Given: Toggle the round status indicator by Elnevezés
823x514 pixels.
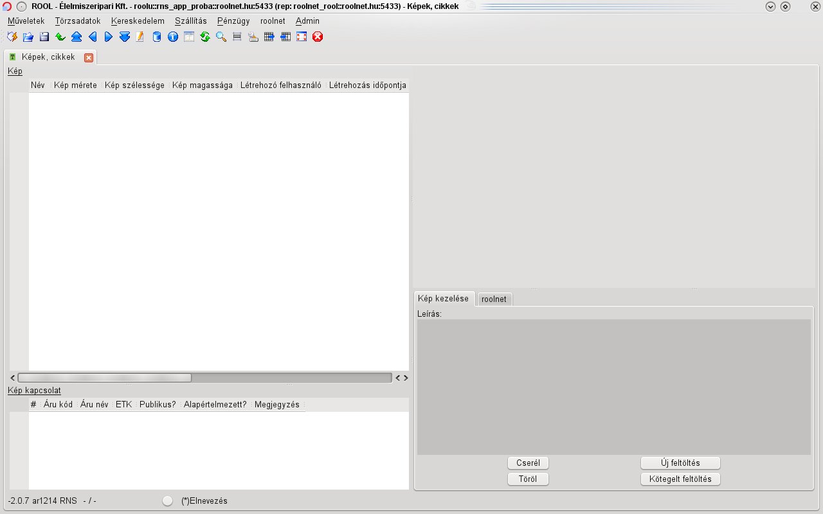Looking at the screenshot, I should point(168,501).
